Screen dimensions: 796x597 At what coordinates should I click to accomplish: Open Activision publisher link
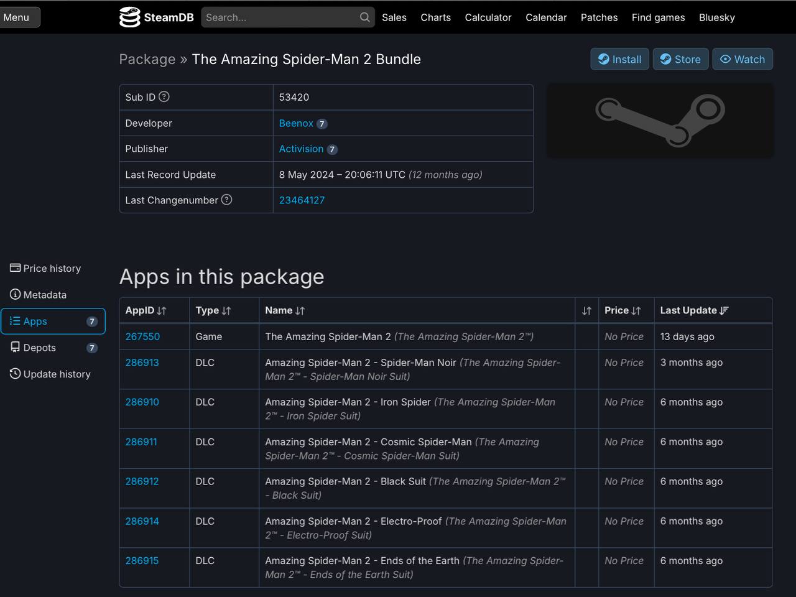[x=301, y=149]
